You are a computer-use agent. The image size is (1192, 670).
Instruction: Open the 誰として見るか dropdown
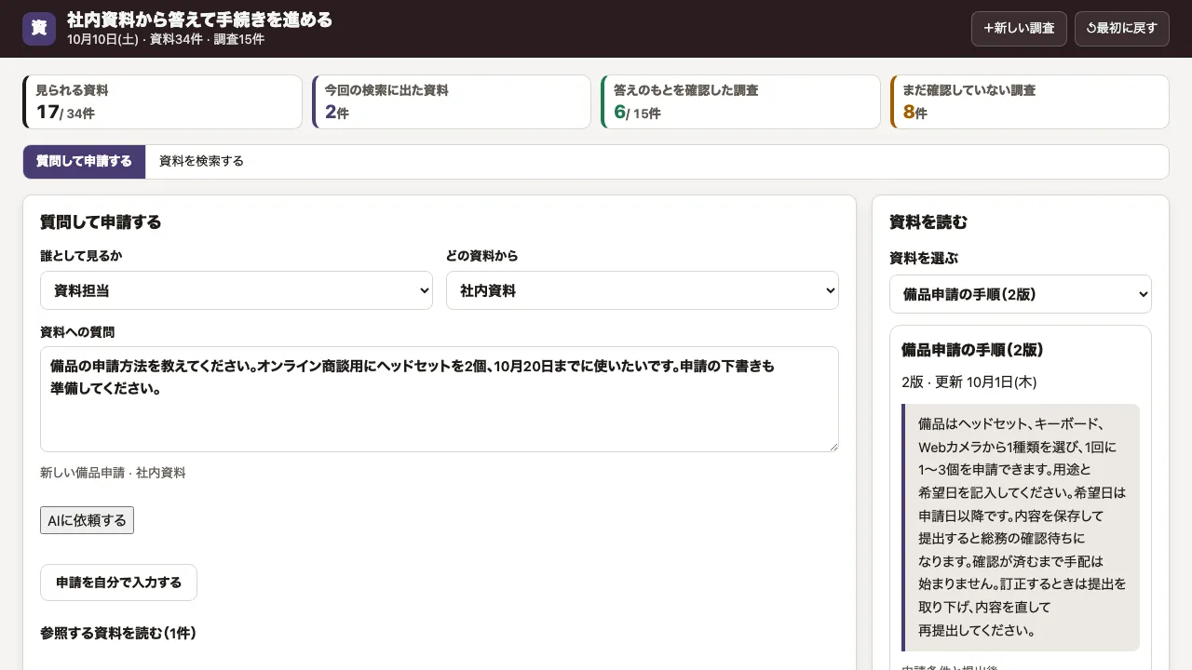[x=237, y=290]
